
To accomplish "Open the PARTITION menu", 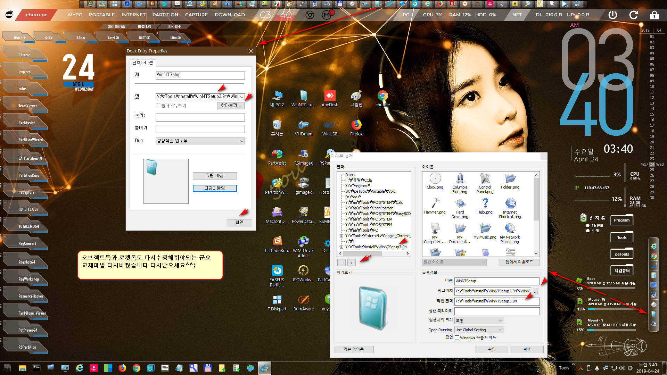I will pyautogui.click(x=165, y=15).
